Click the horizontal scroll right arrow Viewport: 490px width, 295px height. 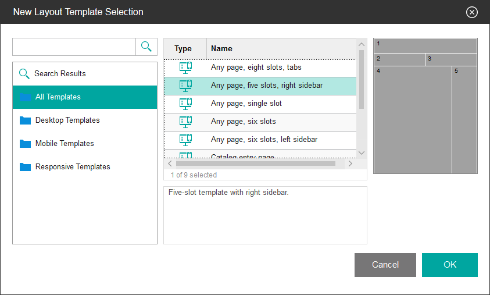[350, 164]
